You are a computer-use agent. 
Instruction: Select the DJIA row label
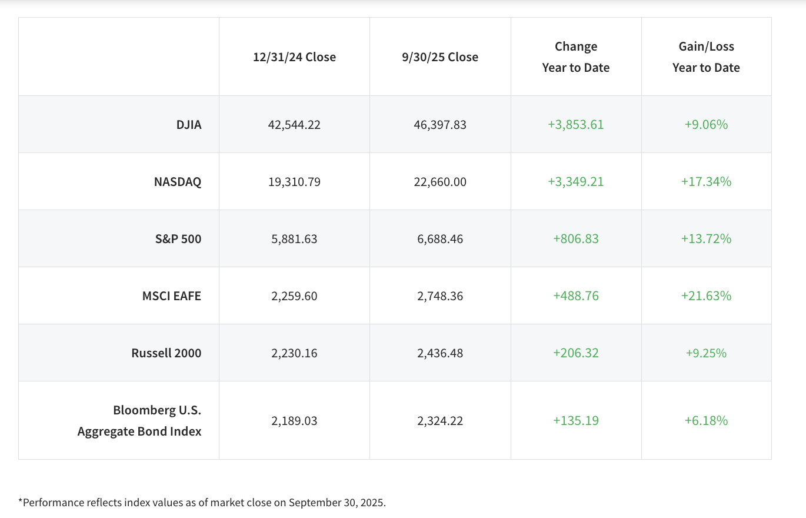pyautogui.click(x=188, y=125)
